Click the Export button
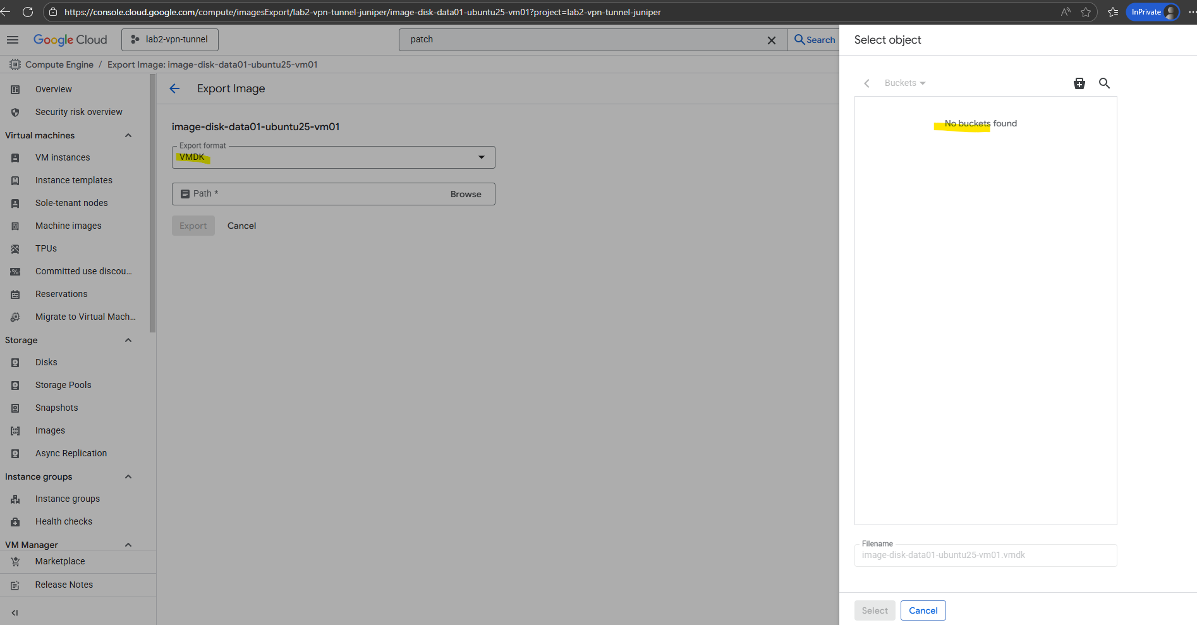This screenshot has height=625, width=1197. click(x=193, y=226)
